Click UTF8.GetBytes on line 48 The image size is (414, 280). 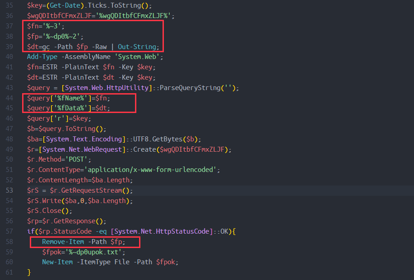[x=158, y=139]
